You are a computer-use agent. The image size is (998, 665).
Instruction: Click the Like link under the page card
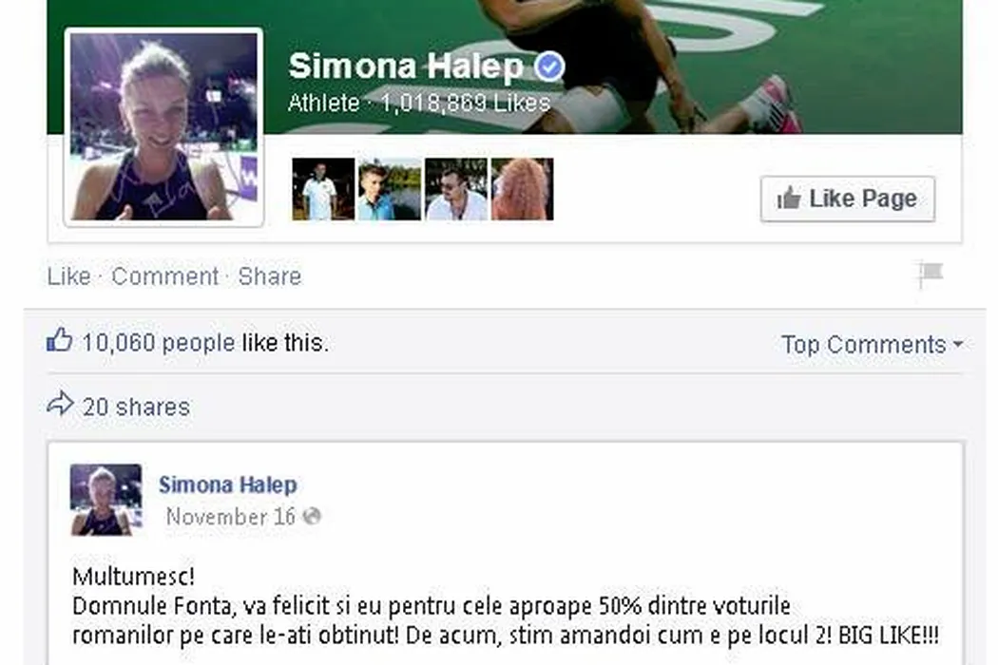click(x=68, y=276)
